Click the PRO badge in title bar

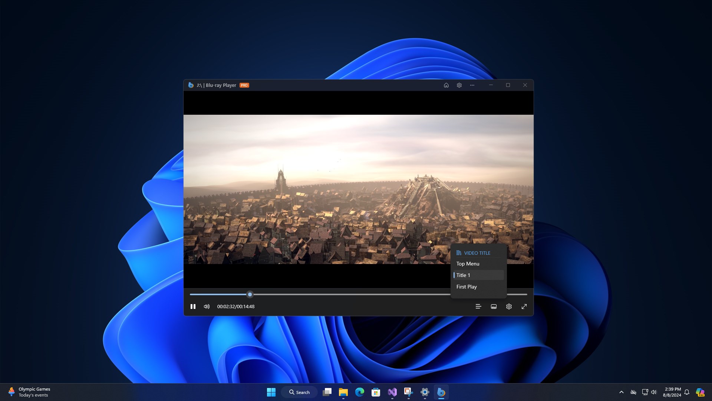point(244,85)
